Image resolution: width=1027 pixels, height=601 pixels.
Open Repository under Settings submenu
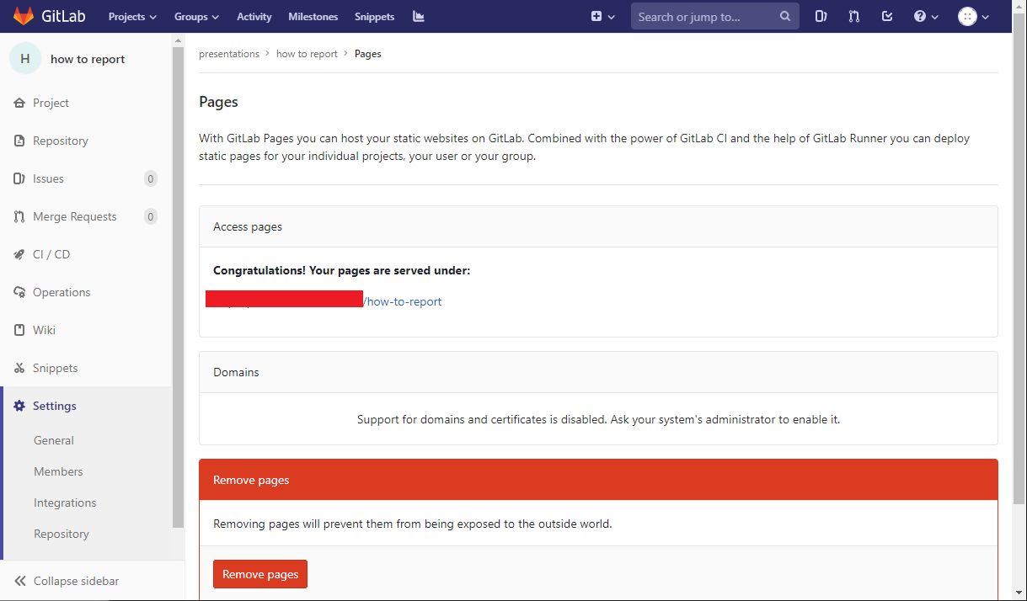pos(62,534)
